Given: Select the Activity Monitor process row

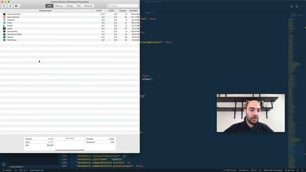Looking at the screenshot, I should coord(70,14).
